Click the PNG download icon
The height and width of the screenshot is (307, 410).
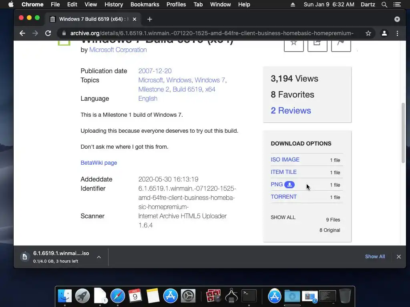[289, 185]
